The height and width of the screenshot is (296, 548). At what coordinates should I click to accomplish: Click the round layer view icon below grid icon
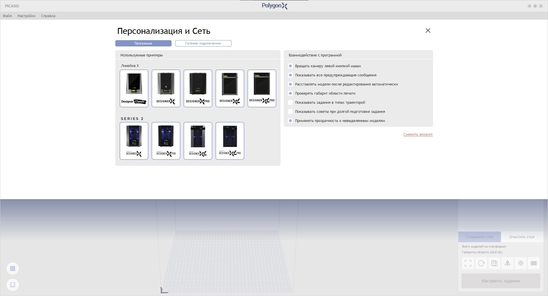[x=13, y=285]
